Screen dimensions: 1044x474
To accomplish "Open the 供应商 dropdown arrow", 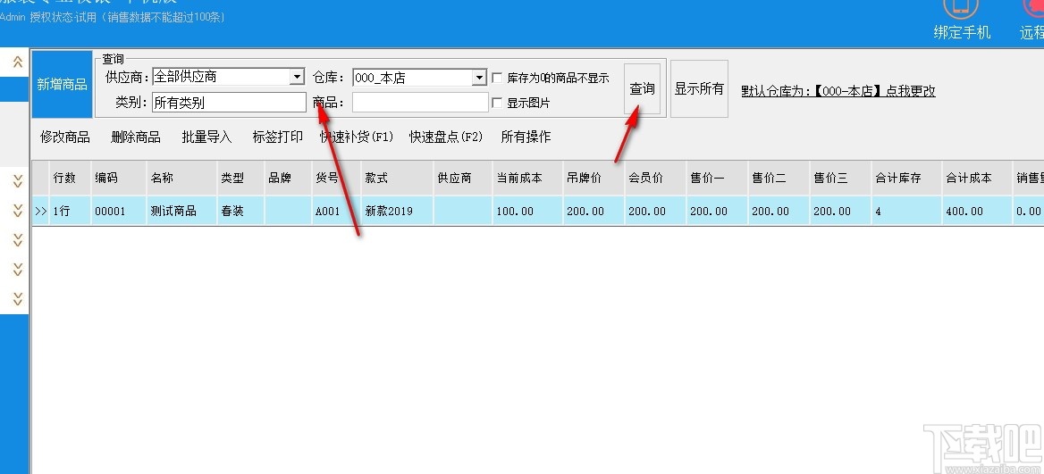I will pos(297,77).
